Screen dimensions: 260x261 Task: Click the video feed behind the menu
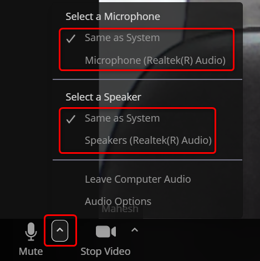click(251, 111)
